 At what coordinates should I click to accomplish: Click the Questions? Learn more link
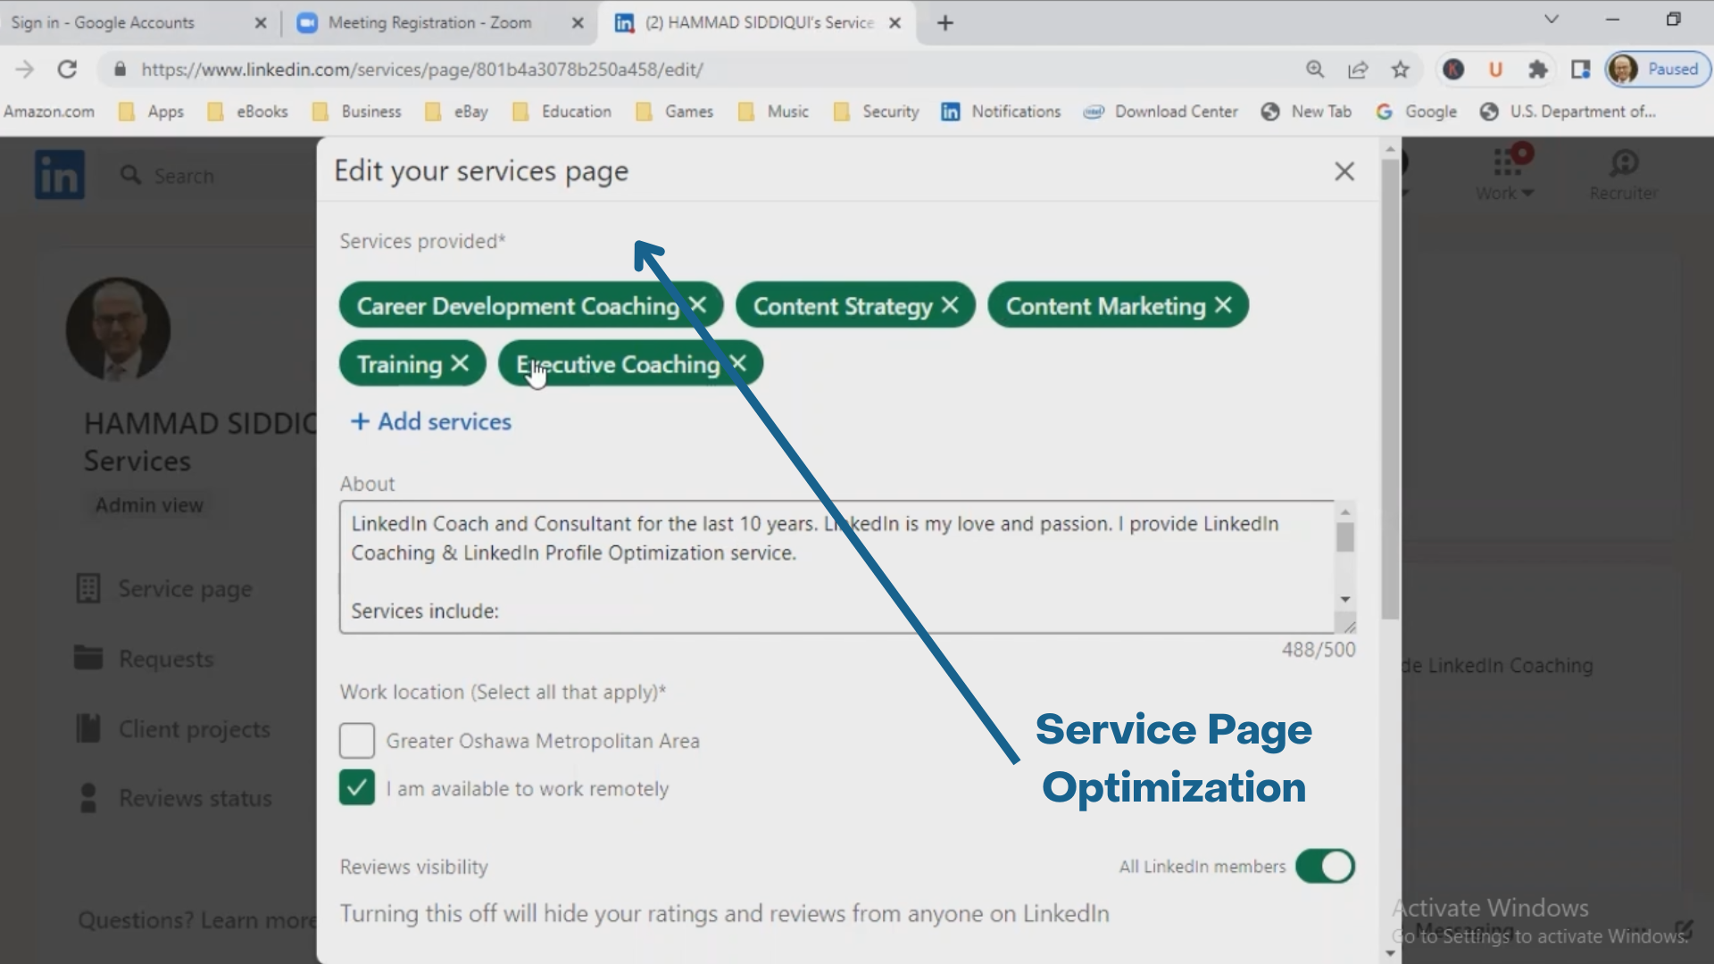coord(197,920)
